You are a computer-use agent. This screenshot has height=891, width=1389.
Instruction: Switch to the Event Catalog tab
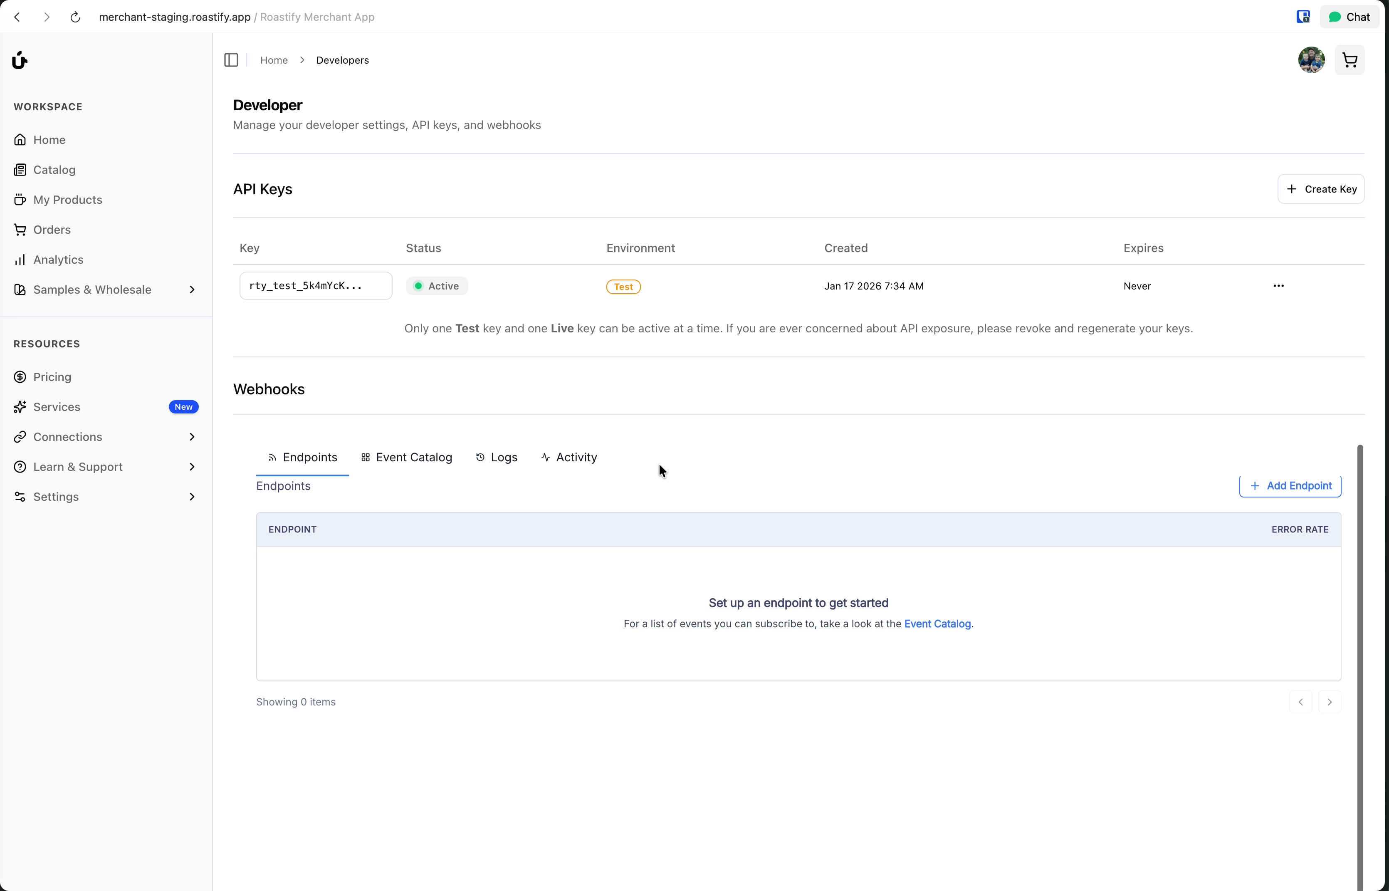click(407, 458)
